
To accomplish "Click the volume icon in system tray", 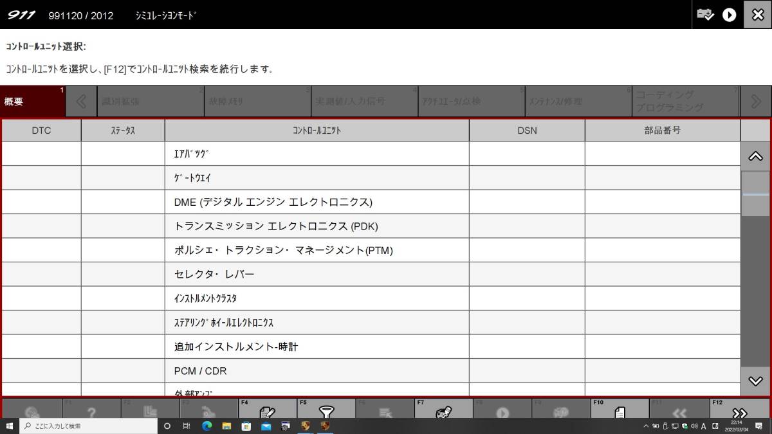I will 694,426.
